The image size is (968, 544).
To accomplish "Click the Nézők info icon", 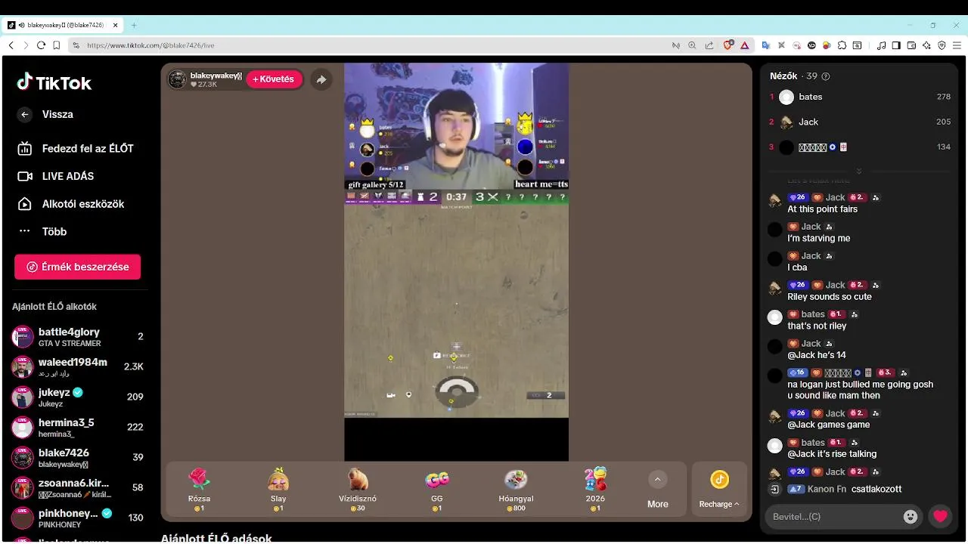I will [x=826, y=76].
